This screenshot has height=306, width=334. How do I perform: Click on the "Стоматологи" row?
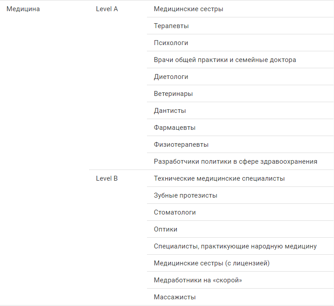tap(175, 212)
